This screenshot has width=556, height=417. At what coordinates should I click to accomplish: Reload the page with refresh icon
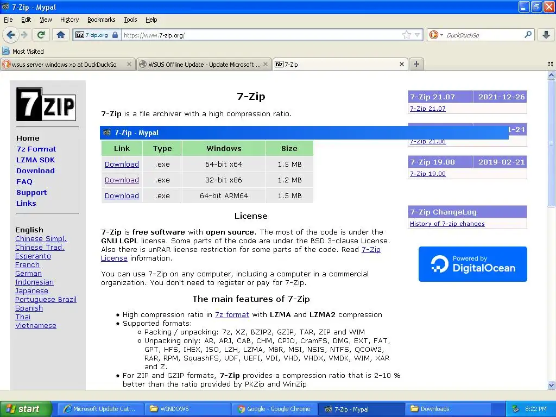pos(41,35)
